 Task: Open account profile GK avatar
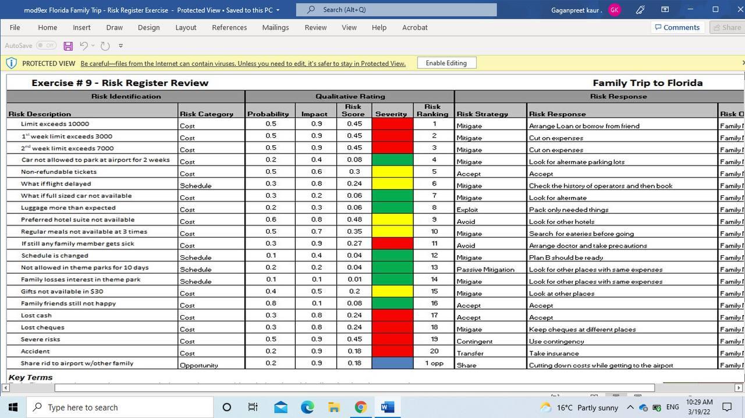coord(615,10)
